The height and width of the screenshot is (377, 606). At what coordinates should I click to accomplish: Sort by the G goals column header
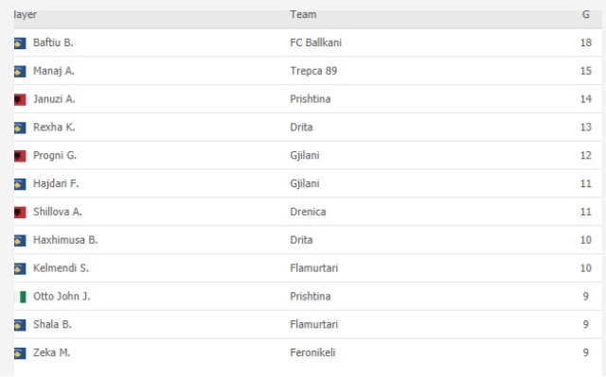[x=586, y=15]
